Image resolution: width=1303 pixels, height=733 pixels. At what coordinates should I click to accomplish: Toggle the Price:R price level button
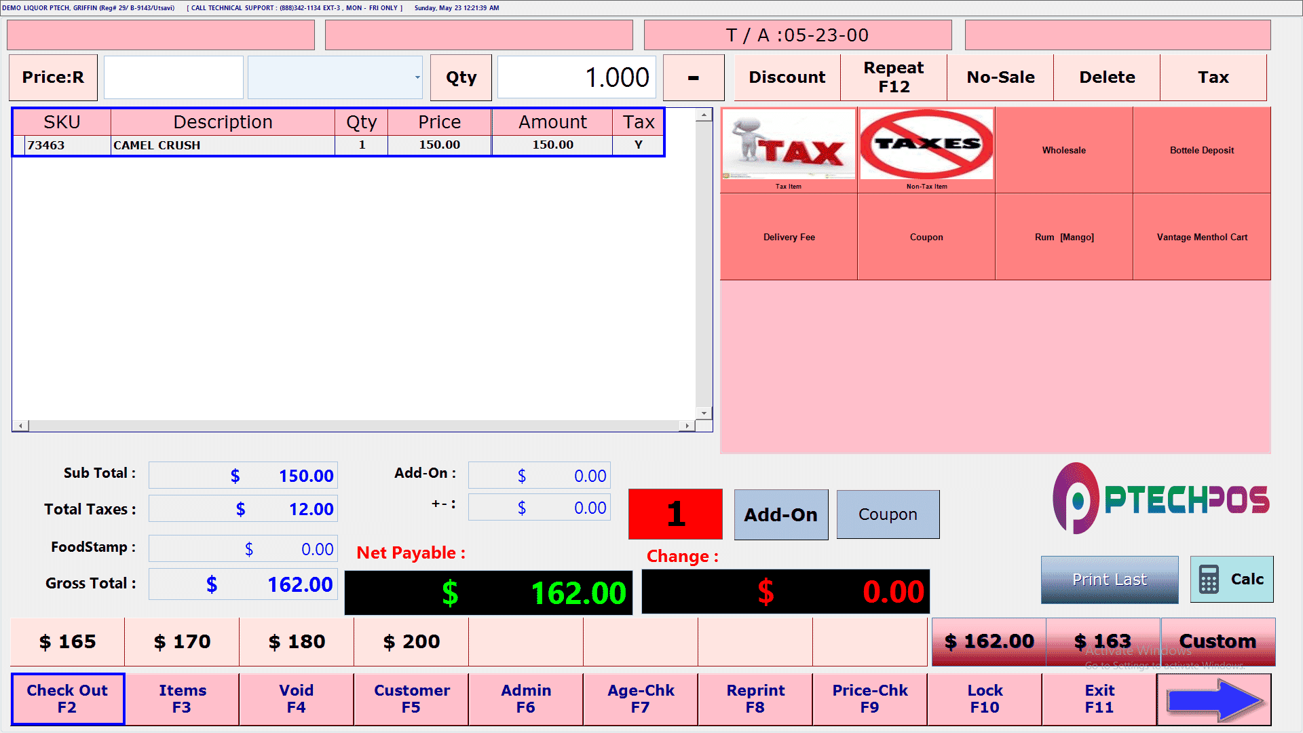(53, 77)
